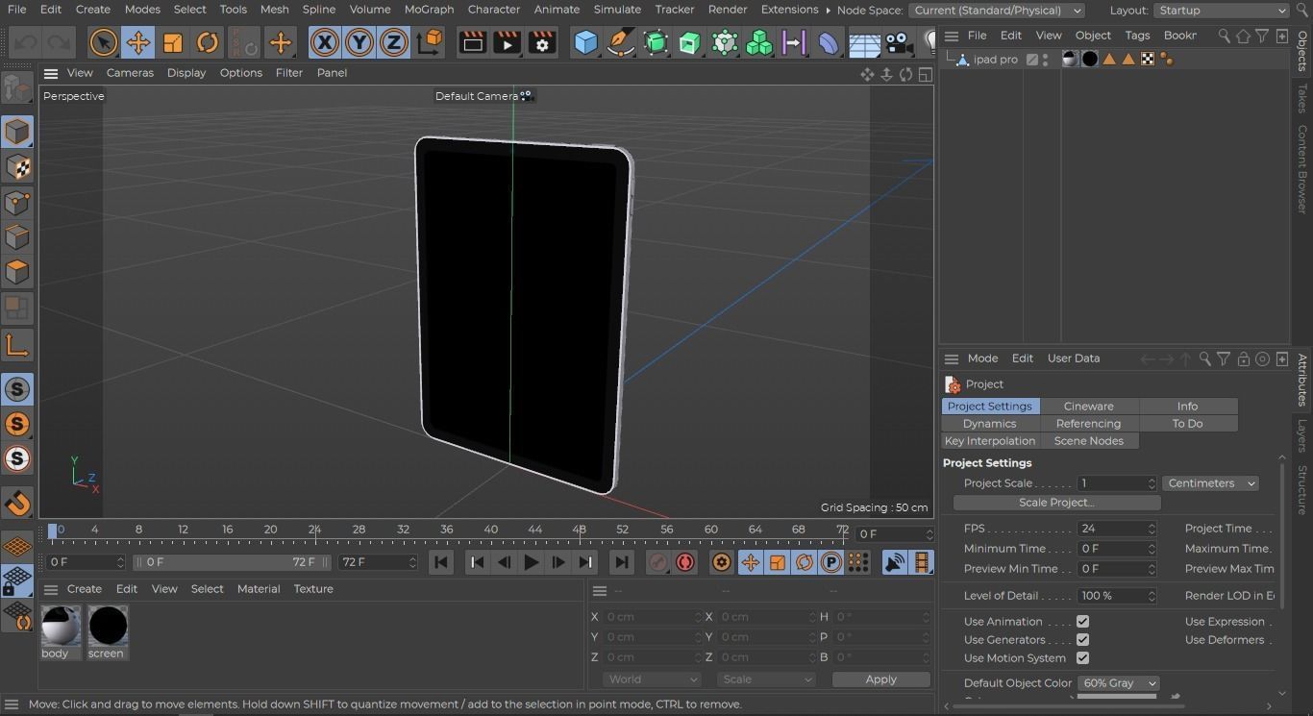Open the Render menu
This screenshot has height=716, width=1313.
click(x=728, y=10)
